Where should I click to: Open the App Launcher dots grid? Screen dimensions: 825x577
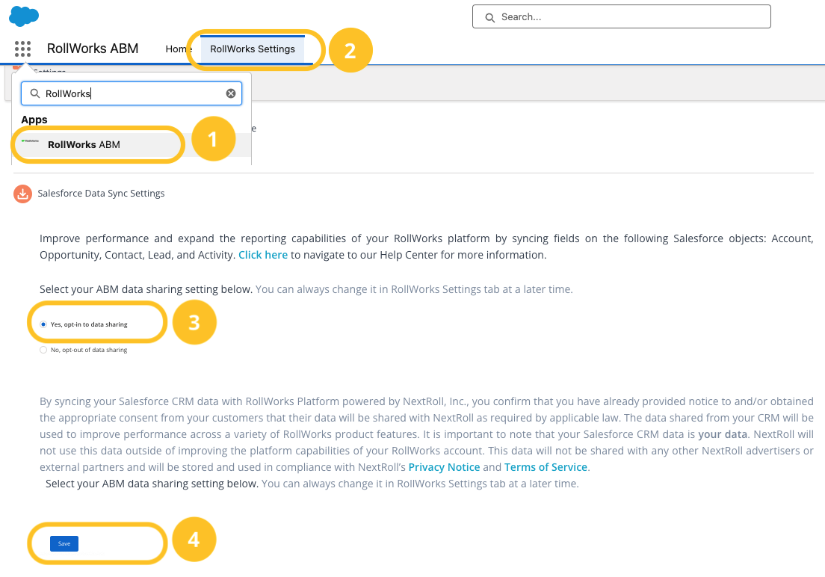(x=22, y=49)
